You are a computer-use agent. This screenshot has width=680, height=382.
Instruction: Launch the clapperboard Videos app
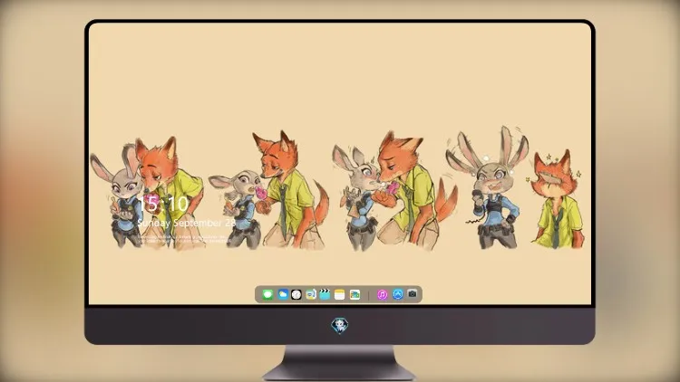325,294
